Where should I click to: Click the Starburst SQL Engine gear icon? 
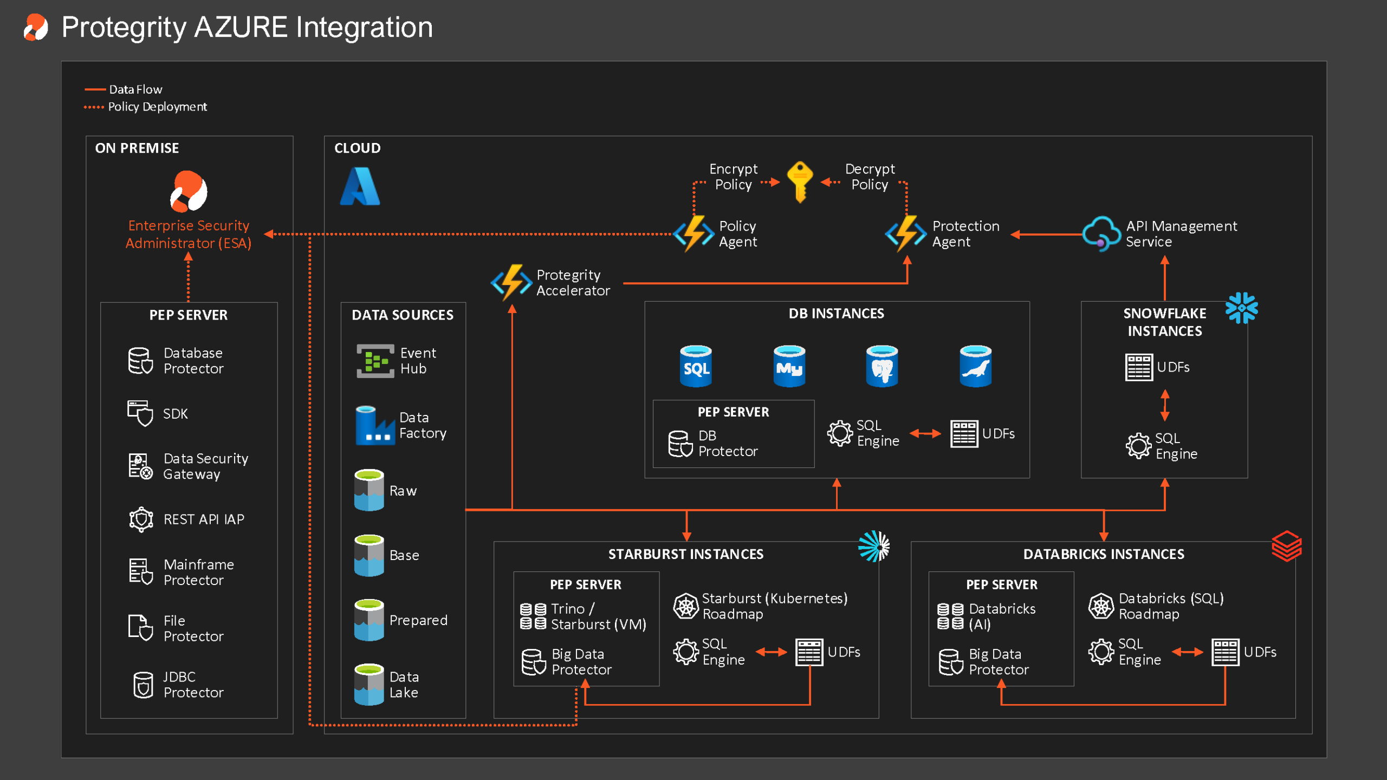pyautogui.click(x=686, y=652)
